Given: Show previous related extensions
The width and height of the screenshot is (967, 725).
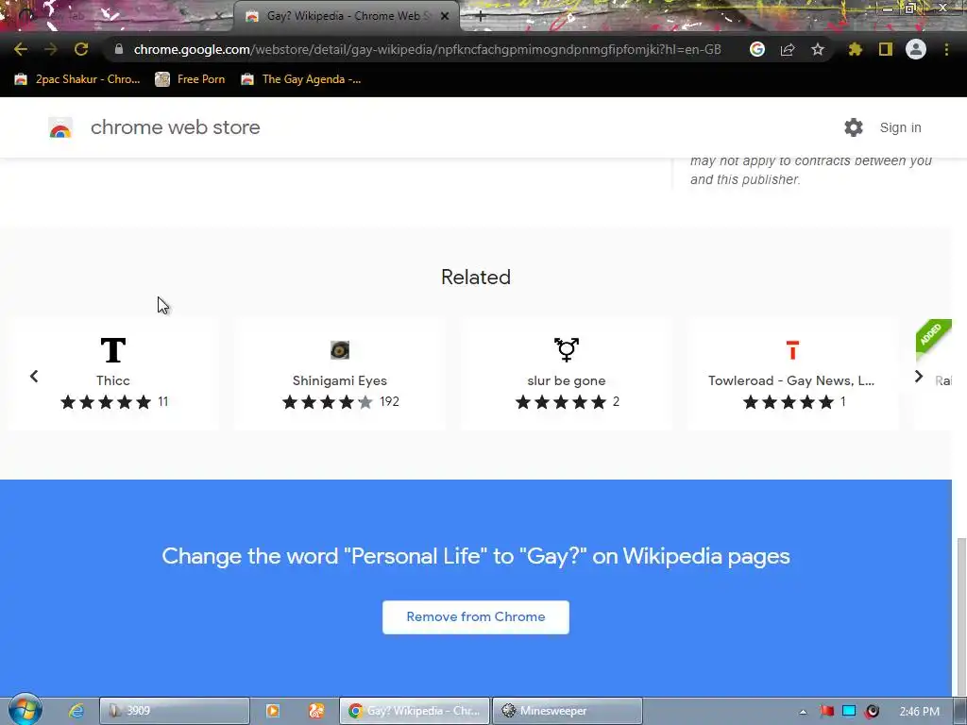Looking at the screenshot, I should click(34, 376).
